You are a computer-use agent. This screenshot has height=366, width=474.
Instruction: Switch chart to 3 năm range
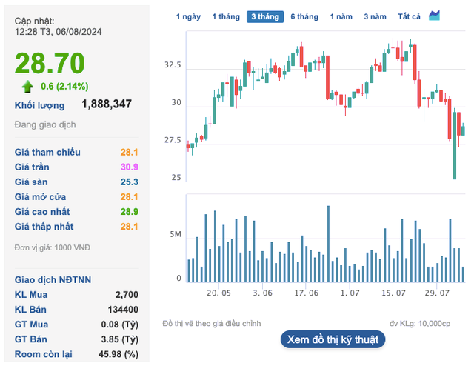pyautogui.click(x=375, y=16)
